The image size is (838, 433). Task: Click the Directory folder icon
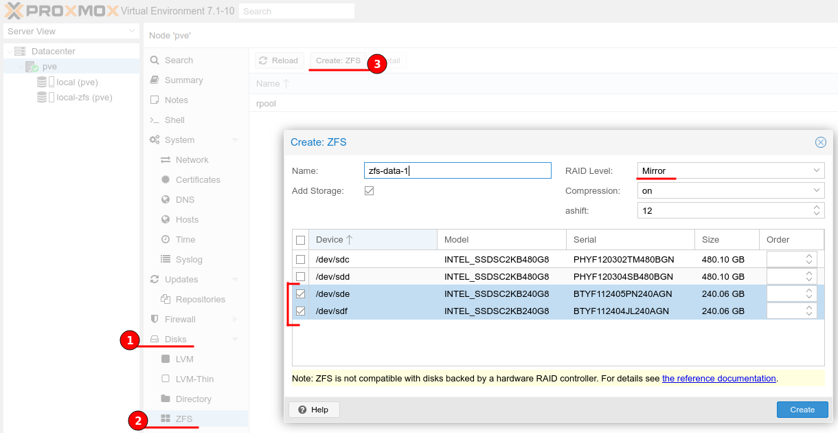[166, 399]
